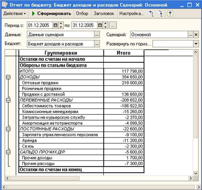Select row Обороты по статьям бюджета
This screenshot has height=190, width=202.
[x=81, y=65]
